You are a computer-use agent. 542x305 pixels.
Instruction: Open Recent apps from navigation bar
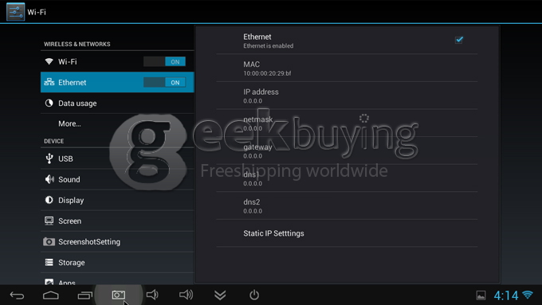tap(84, 295)
